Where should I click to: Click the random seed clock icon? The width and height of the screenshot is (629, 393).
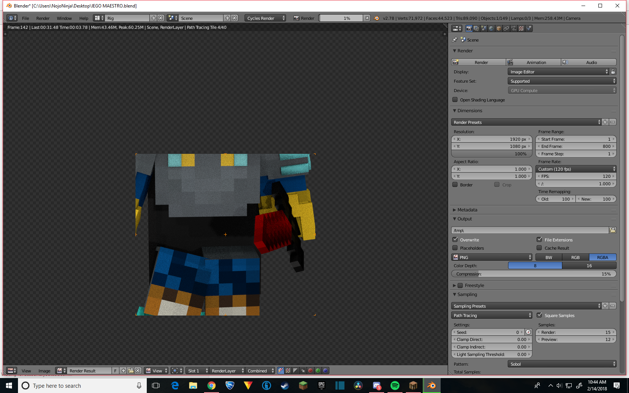(528, 332)
